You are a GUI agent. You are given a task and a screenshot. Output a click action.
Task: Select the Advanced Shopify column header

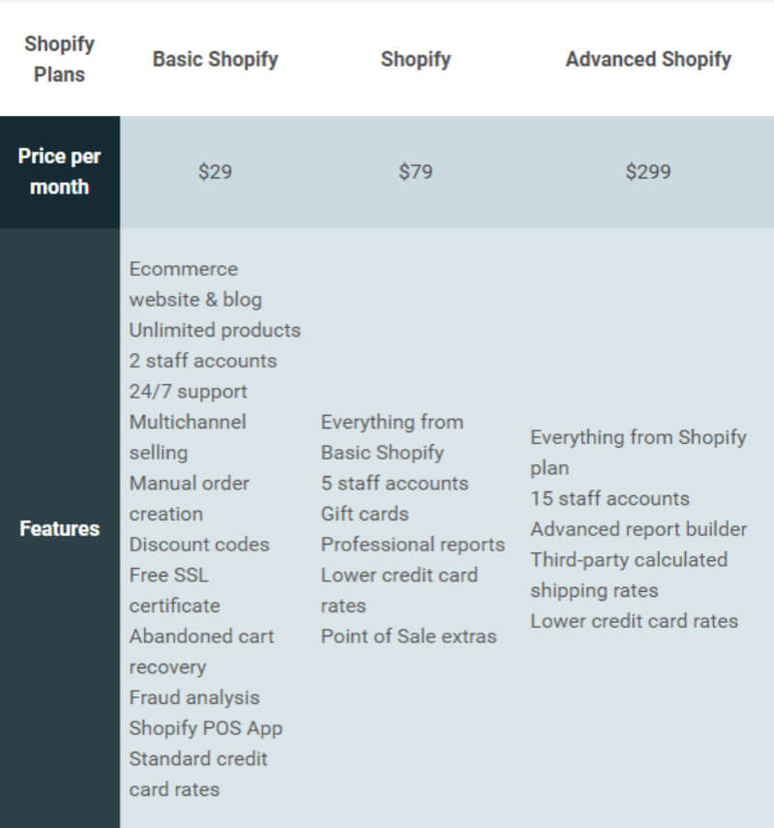click(648, 60)
